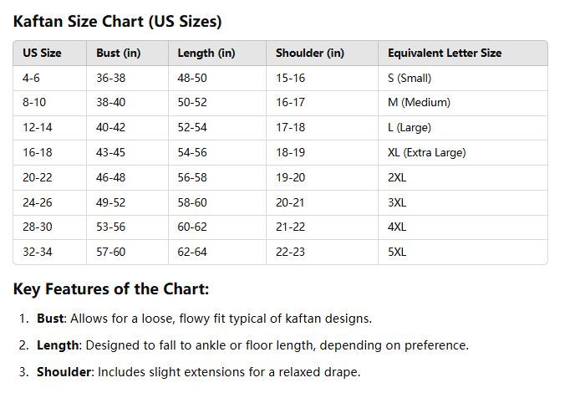
Task: Click the Key Features of the Chart heading
Action: (x=111, y=289)
